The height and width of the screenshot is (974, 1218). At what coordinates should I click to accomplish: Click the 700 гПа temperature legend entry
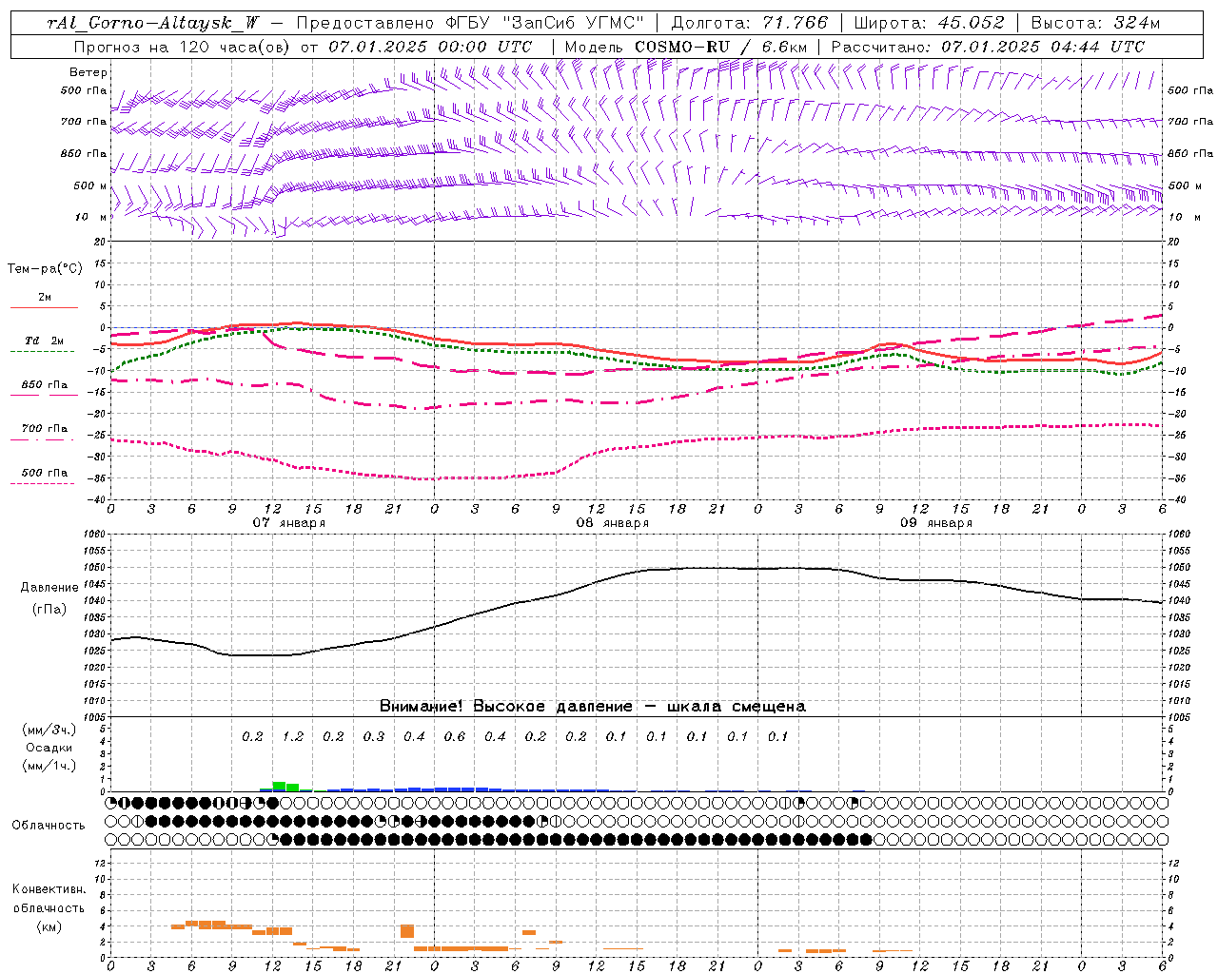point(44,432)
